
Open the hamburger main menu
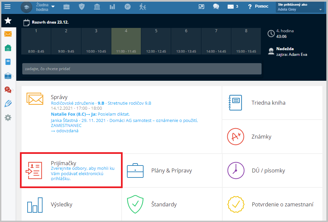pyautogui.click(x=8, y=7)
